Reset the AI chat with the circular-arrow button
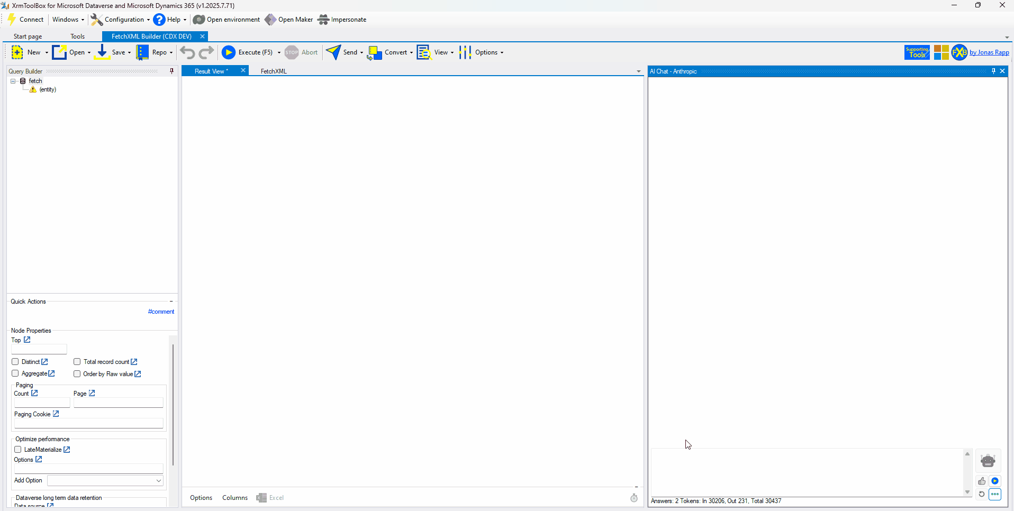Viewport: 1014px width, 511px height. [x=982, y=494]
